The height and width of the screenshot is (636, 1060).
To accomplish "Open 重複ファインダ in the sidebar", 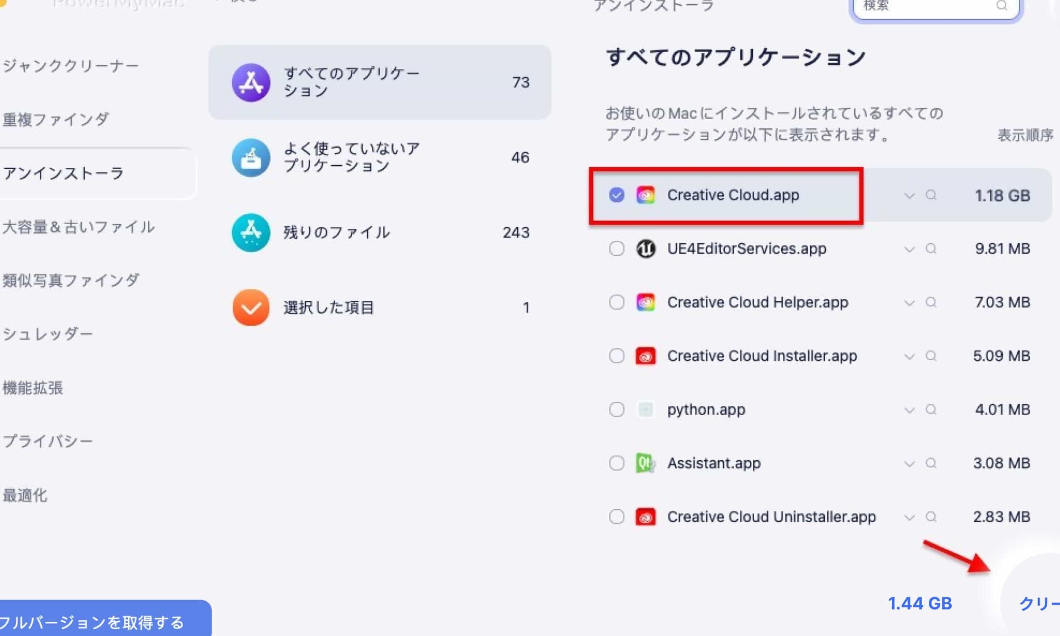I will pos(56,119).
